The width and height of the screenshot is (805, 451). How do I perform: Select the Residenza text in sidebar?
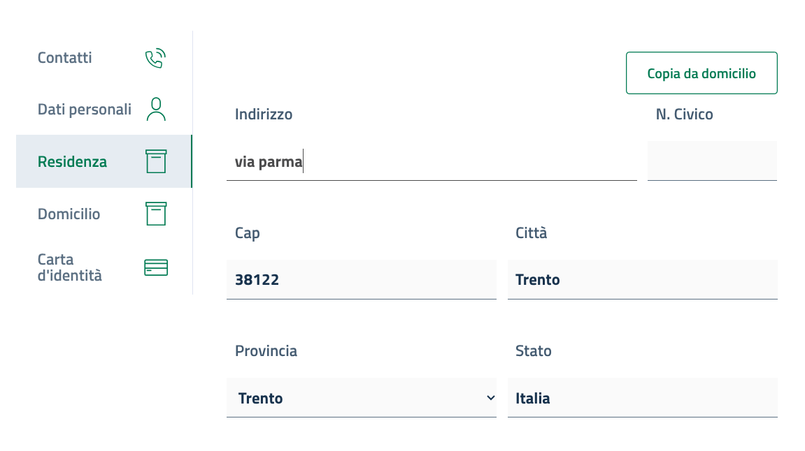(x=72, y=162)
